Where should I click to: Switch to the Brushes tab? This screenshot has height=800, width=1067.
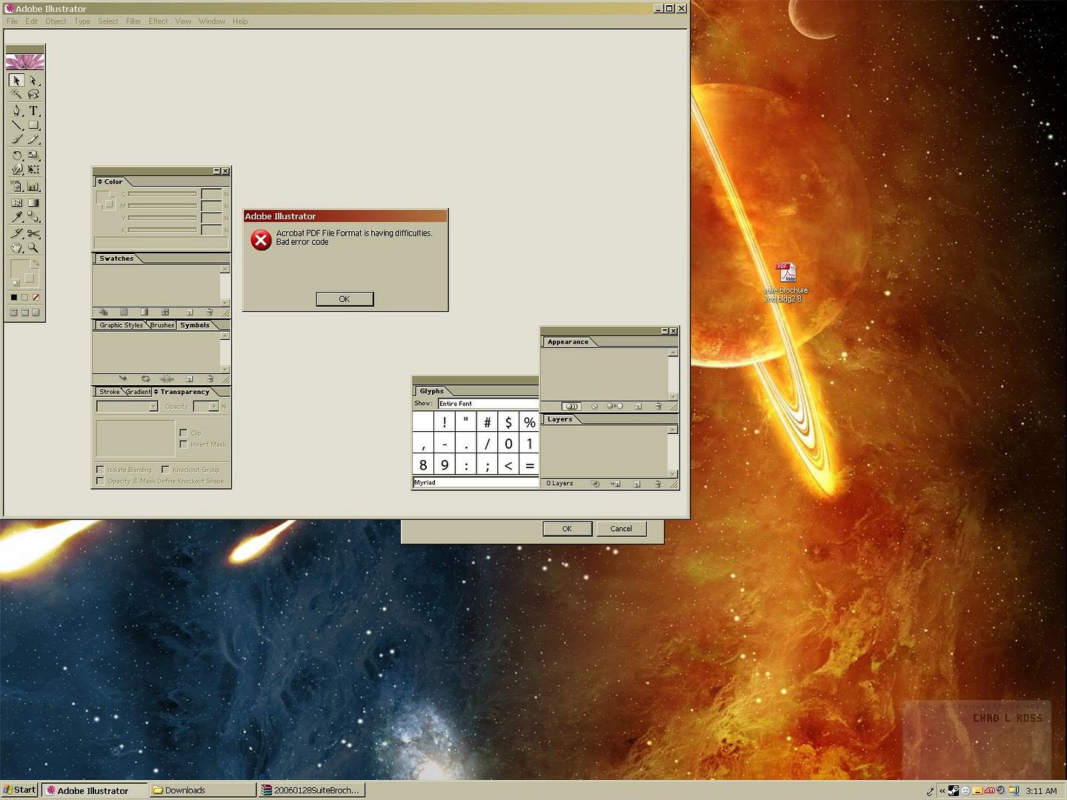(x=162, y=325)
